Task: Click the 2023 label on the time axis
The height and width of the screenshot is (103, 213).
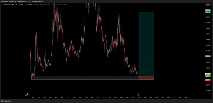Action: point(51,98)
